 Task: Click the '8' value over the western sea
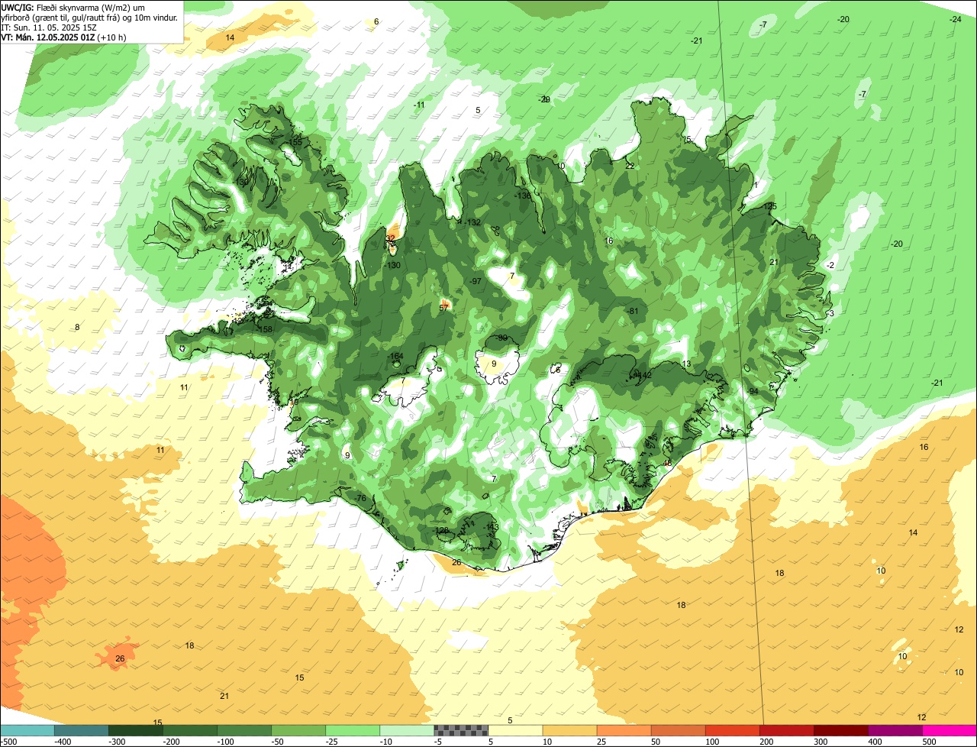tap(77, 327)
